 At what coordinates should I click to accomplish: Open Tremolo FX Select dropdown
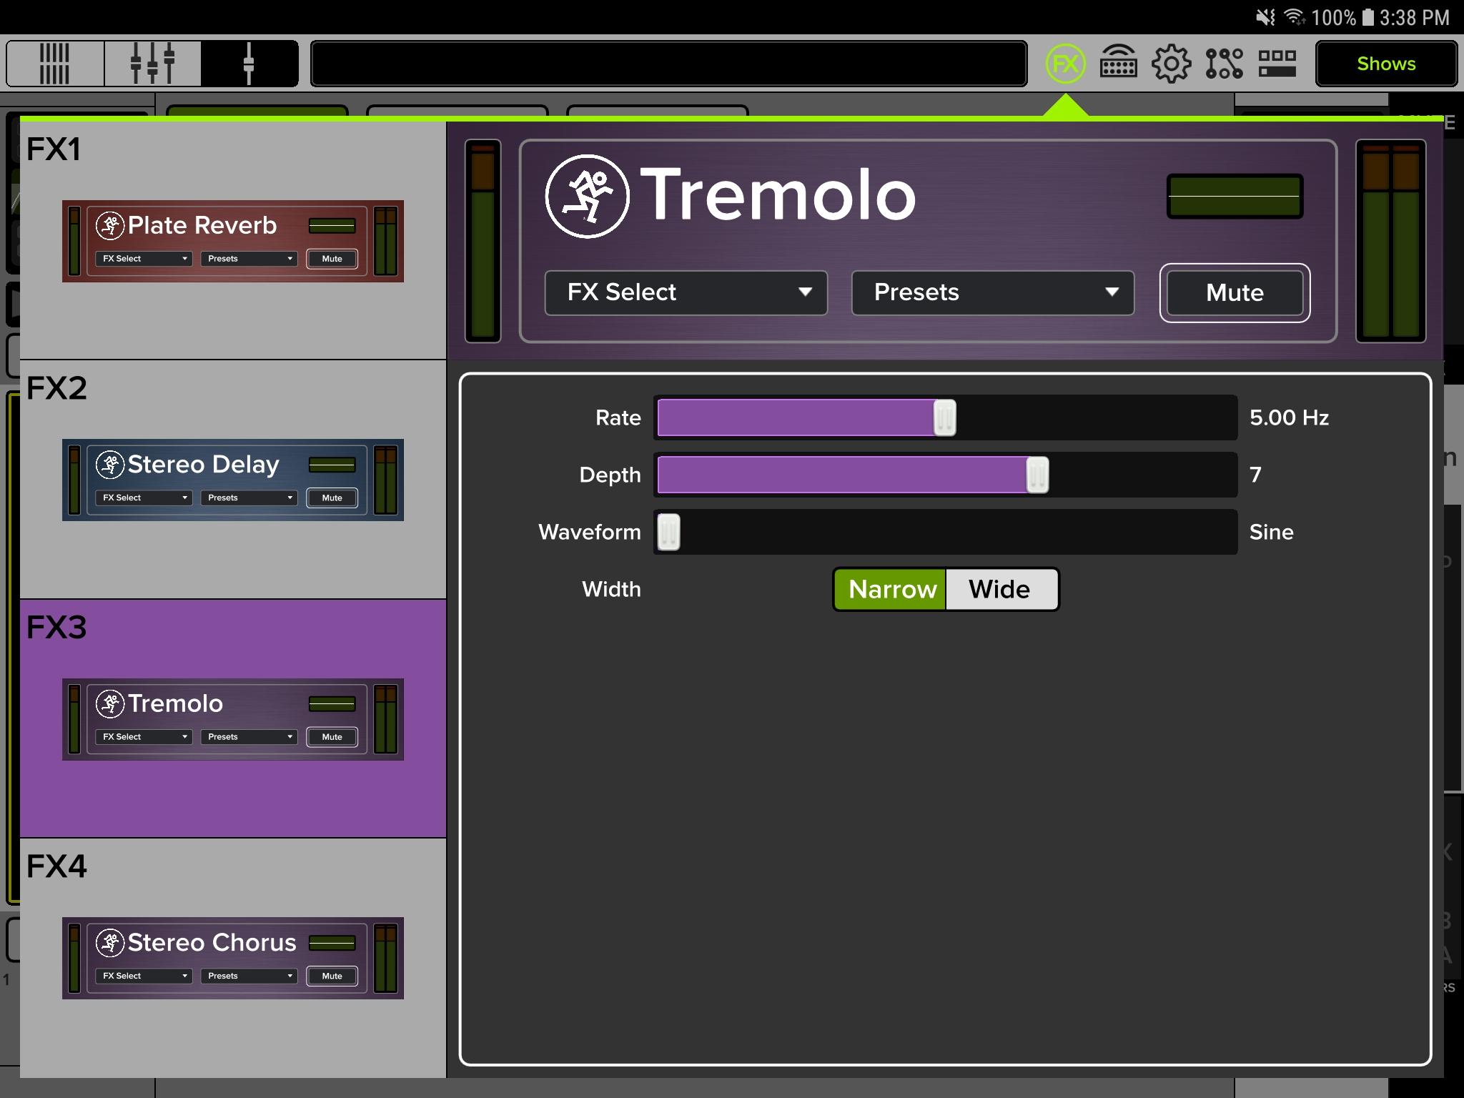686,292
